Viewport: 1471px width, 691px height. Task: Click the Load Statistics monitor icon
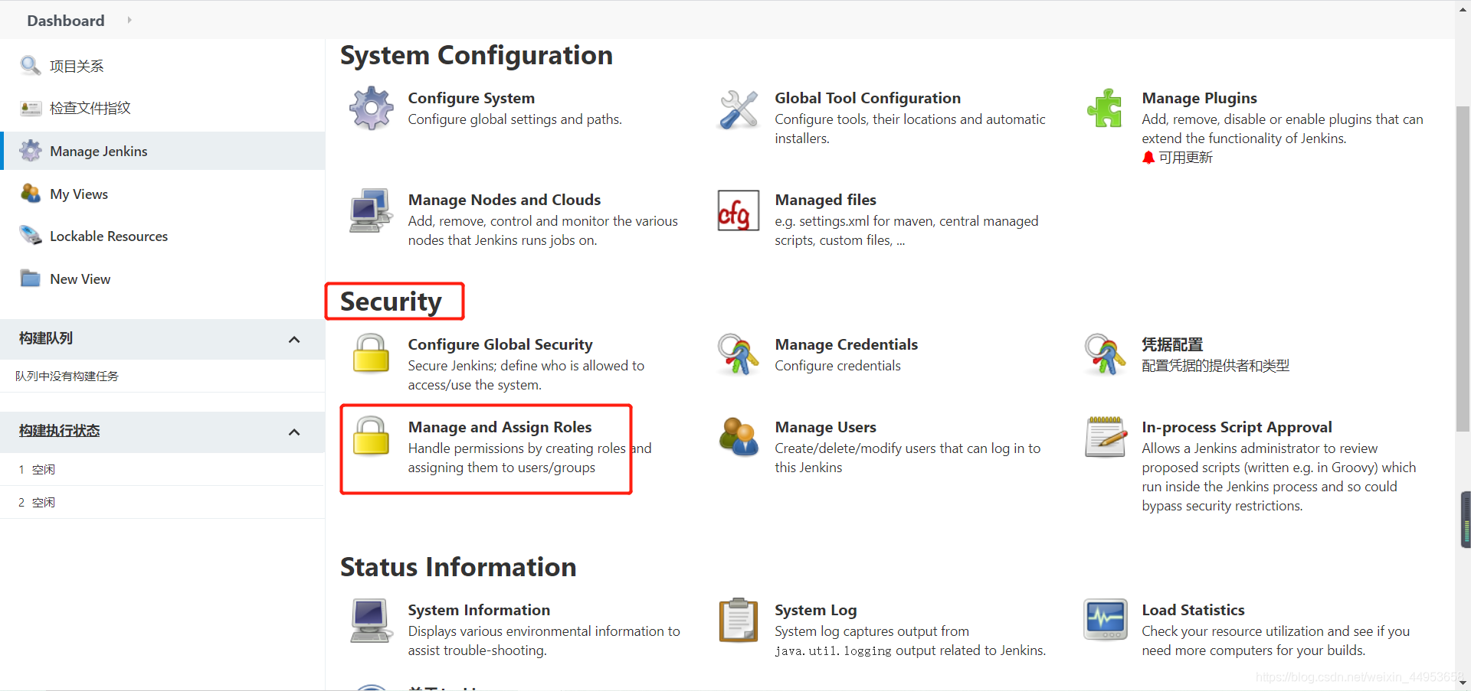1105,620
